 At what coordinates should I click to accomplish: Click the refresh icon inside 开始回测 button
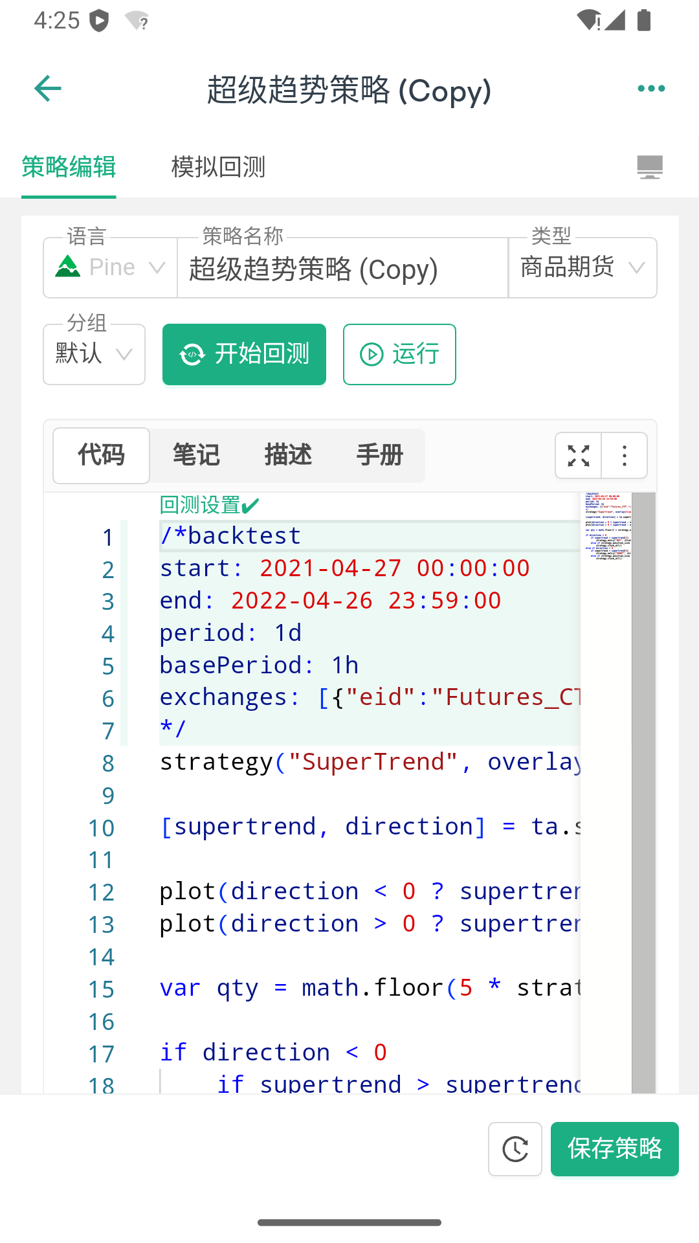tap(191, 354)
